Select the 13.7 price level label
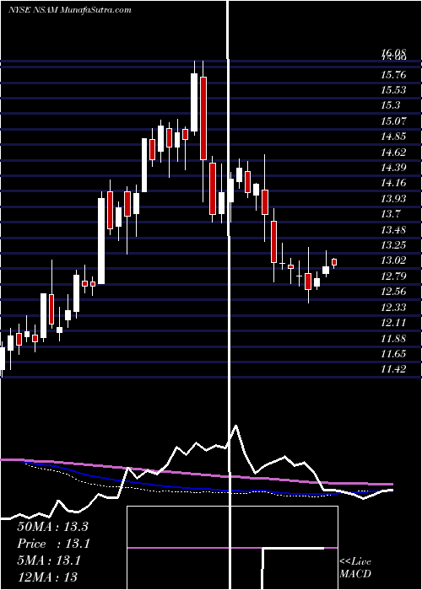Viewport: 422px width, 590px height. coord(391,214)
